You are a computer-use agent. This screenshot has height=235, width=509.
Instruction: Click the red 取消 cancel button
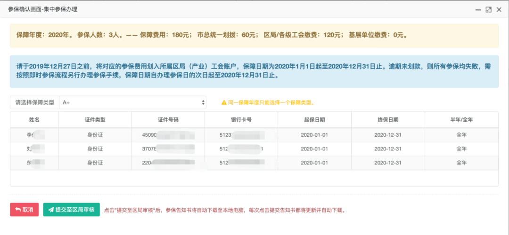pyautogui.click(x=25, y=210)
